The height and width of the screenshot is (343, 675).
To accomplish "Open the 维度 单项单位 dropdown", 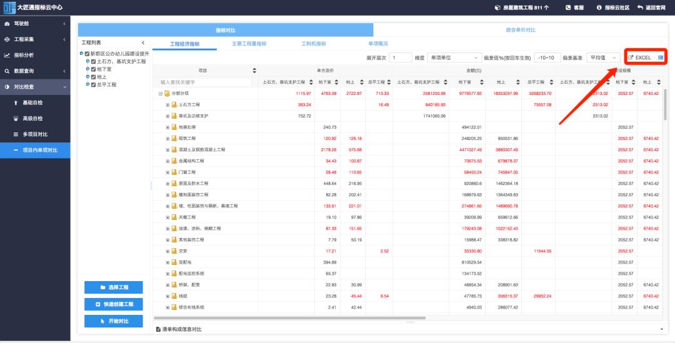I will coord(454,57).
